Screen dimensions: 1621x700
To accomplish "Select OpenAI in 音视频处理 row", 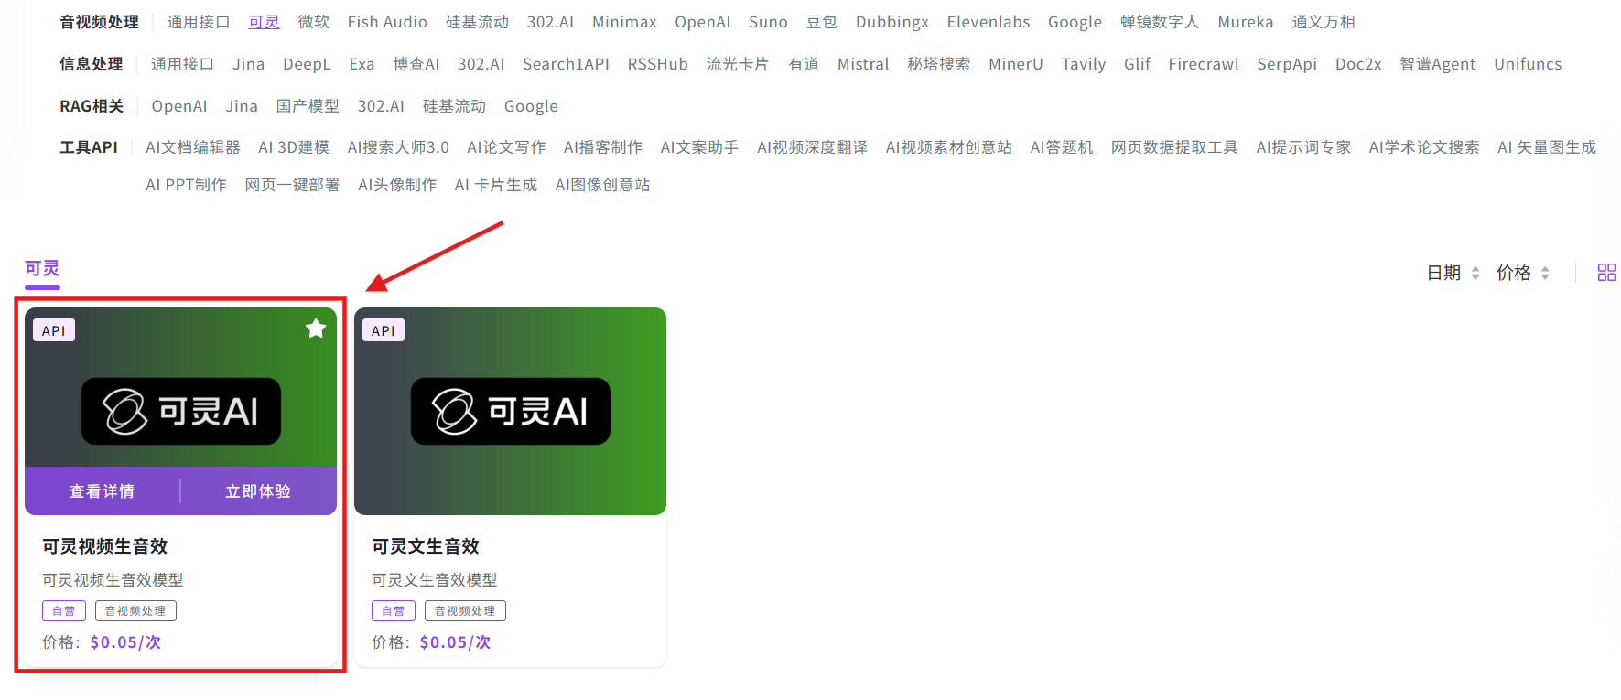I will point(702,22).
